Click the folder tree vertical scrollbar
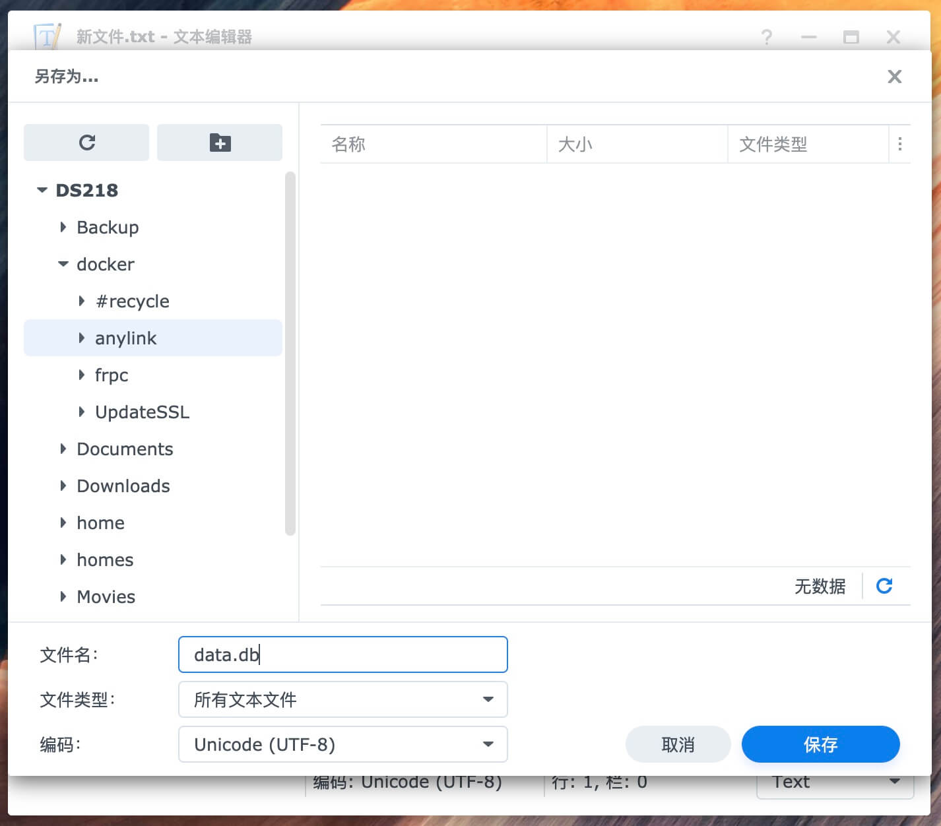 tap(290, 354)
